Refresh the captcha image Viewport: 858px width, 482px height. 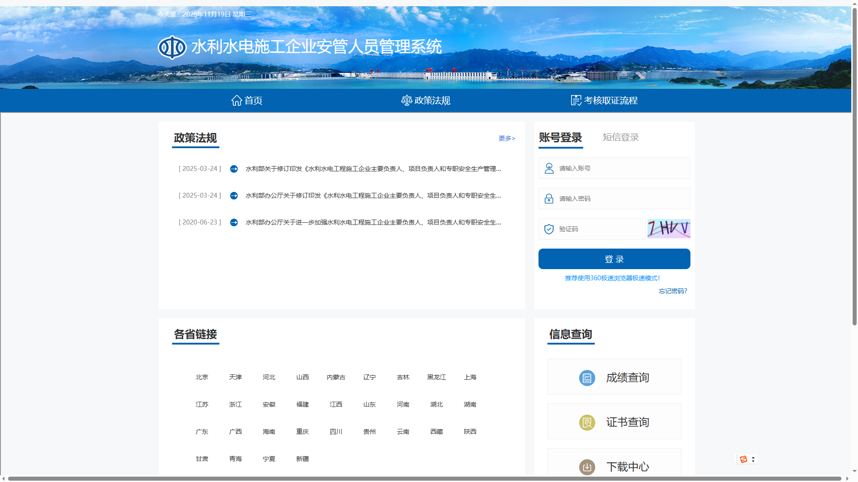click(x=669, y=229)
